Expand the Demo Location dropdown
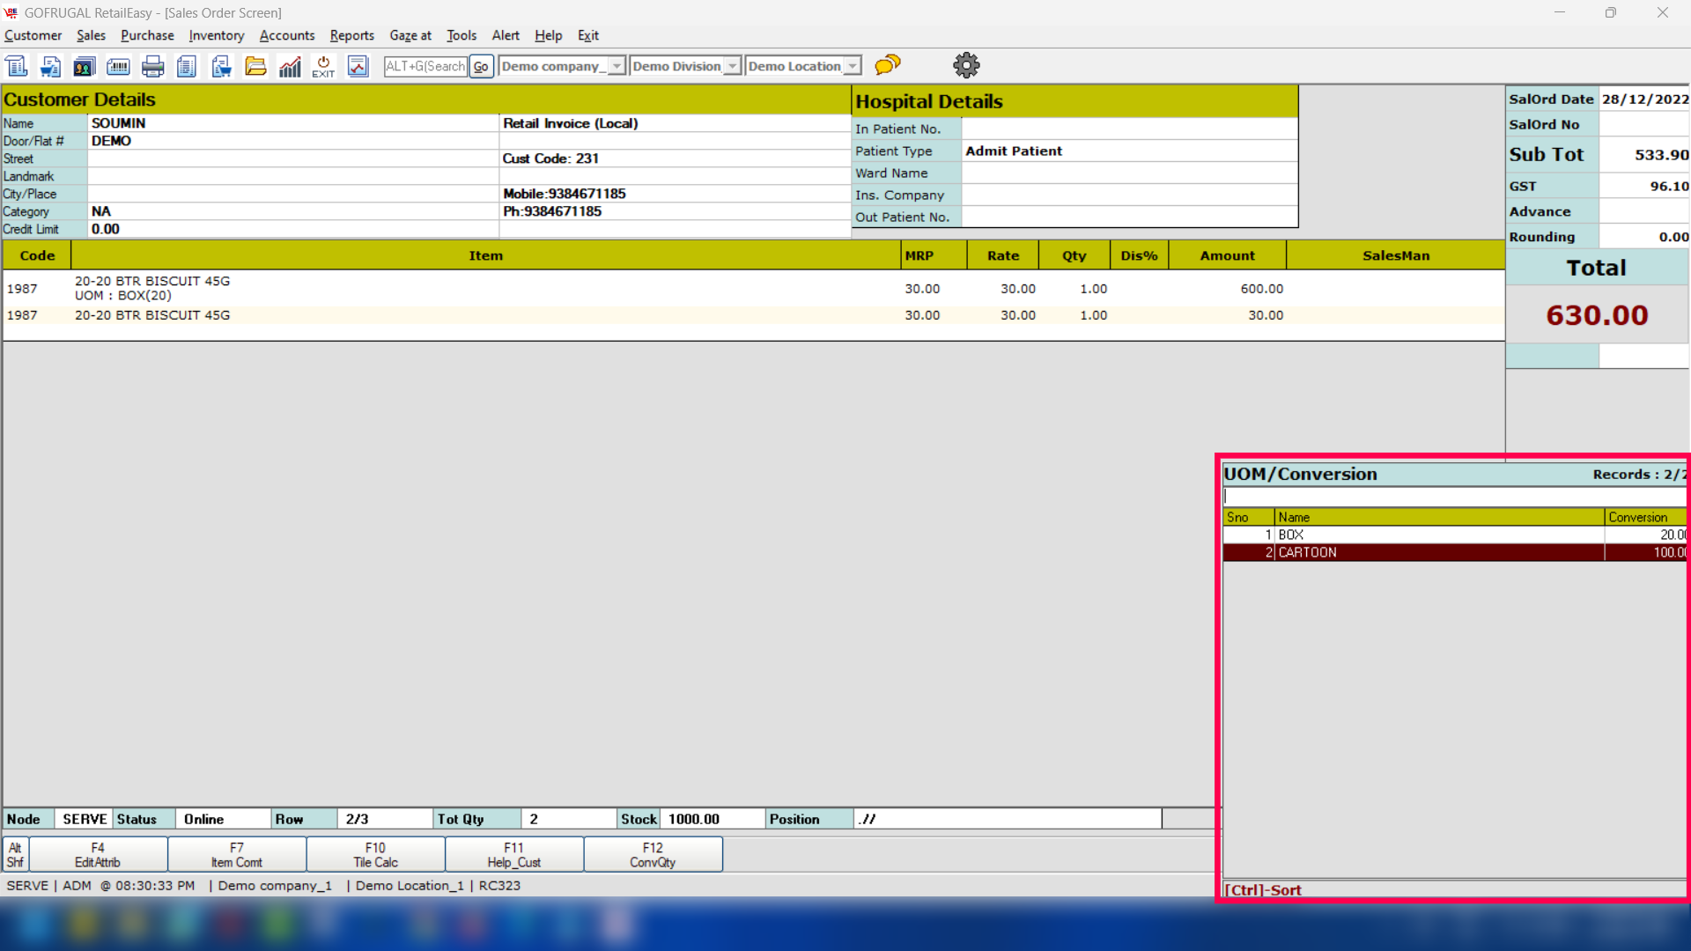Image resolution: width=1691 pixels, height=951 pixels. pyautogui.click(x=852, y=66)
